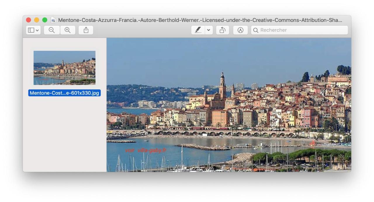Select the Mentone photo thumbnail in sidebar
This screenshot has width=374, height=202.
[64, 68]
